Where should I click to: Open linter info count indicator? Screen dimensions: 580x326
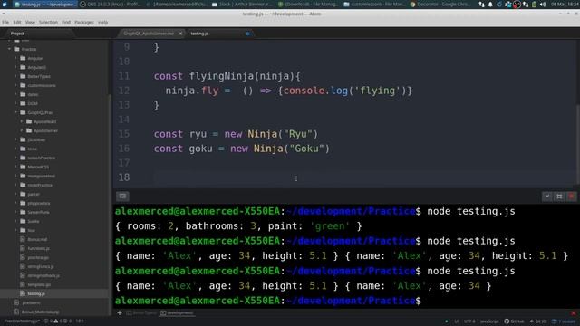(67, 321)
